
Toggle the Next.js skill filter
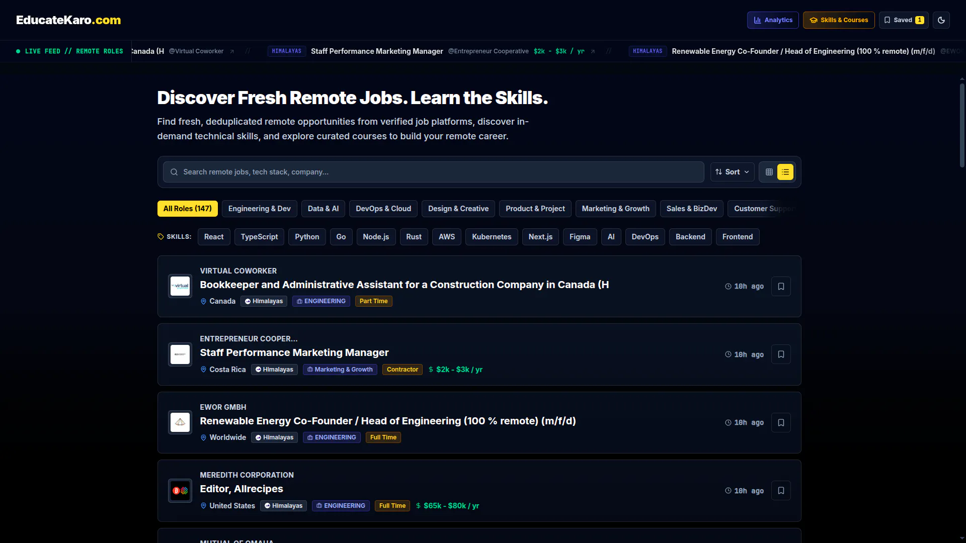(540, 237)
